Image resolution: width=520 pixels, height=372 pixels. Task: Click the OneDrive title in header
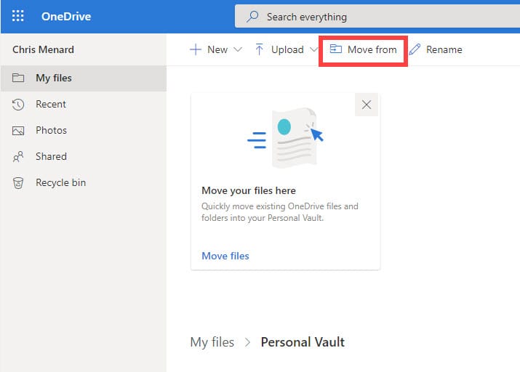65,16
